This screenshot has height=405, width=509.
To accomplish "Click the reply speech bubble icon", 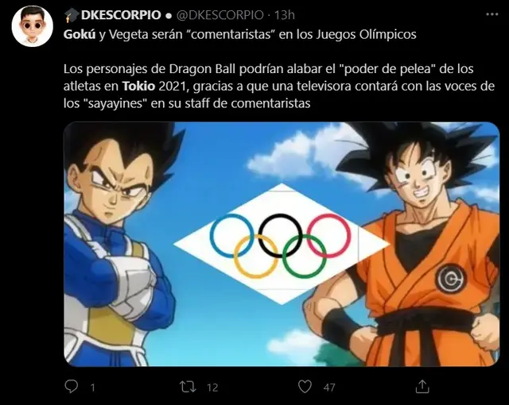I will [x=72, y=386].
